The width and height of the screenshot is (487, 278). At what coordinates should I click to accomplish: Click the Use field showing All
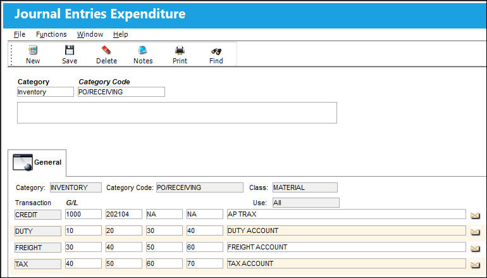306,203
